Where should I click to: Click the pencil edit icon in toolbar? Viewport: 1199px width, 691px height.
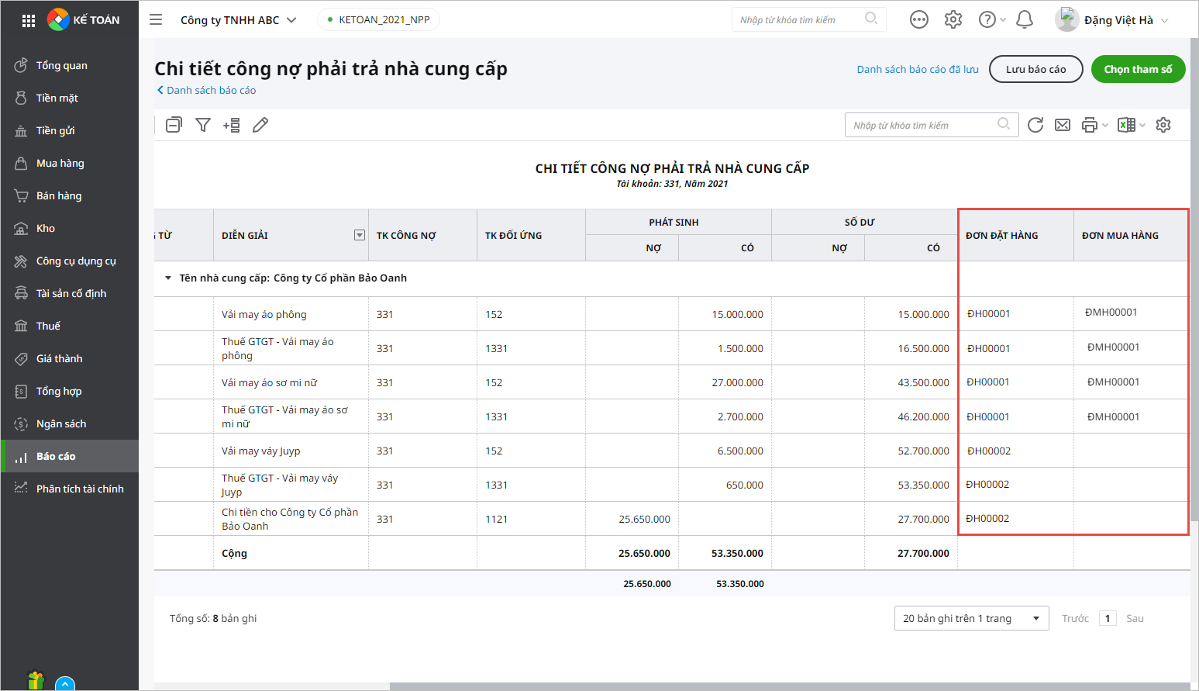[x=260, y=125]
